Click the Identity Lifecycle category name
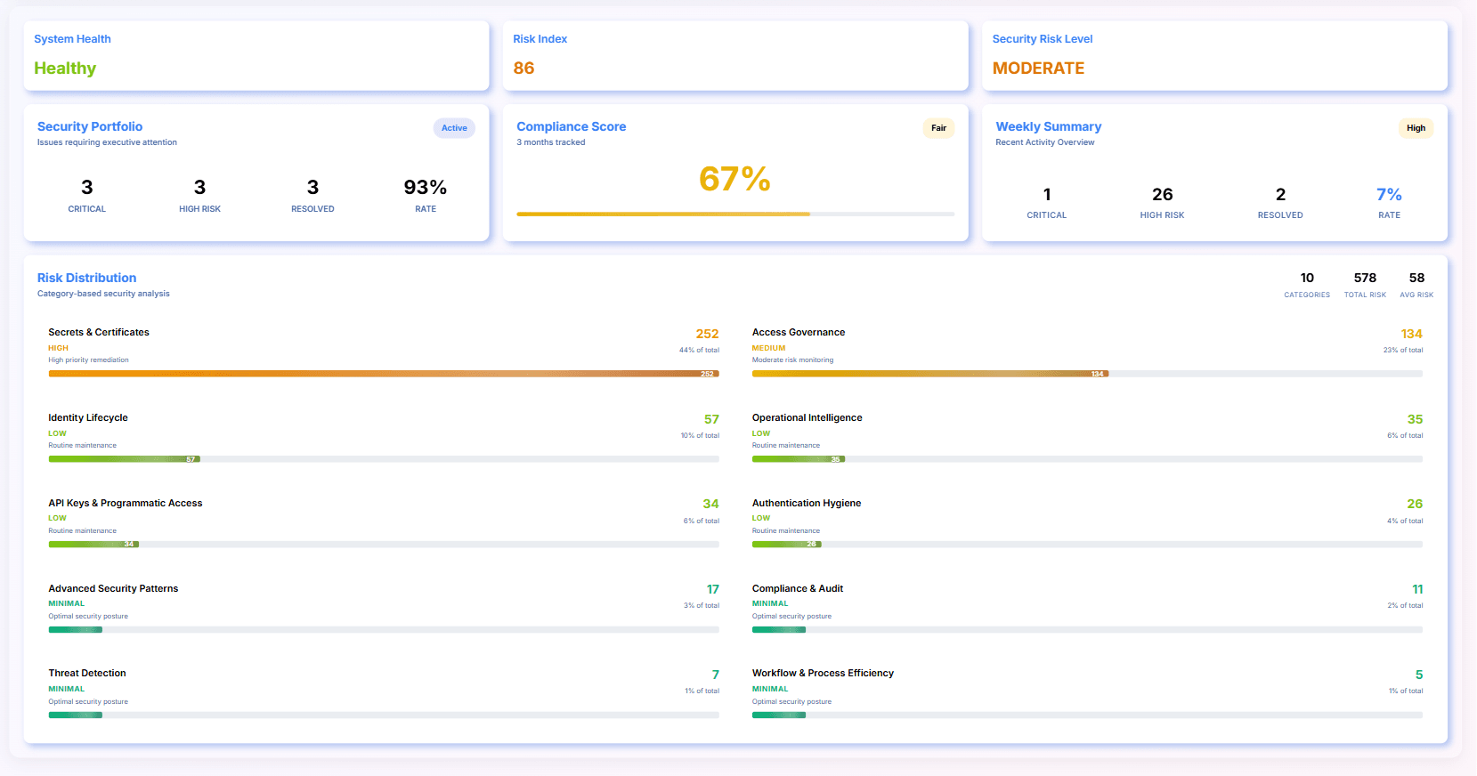Viewport: 1477px width, 776px height. click(x=88, y=417)
